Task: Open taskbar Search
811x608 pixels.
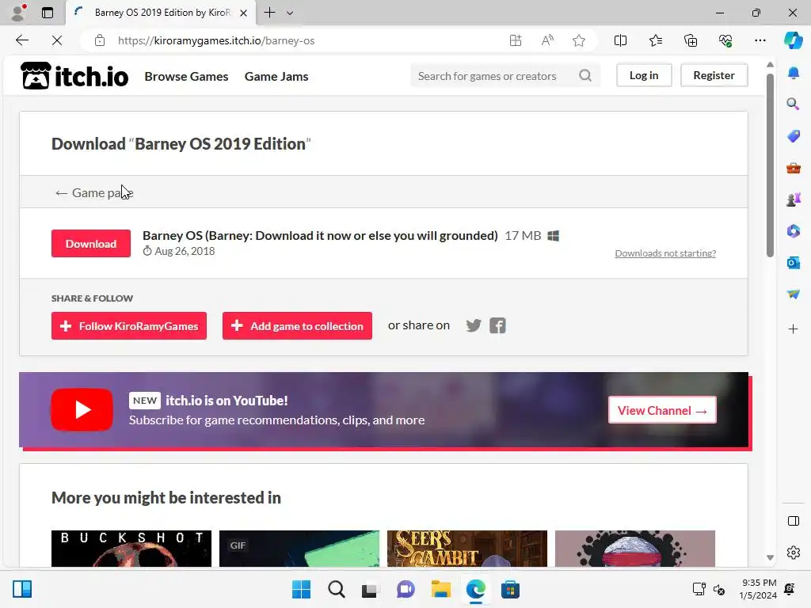Action: (336, 589)
